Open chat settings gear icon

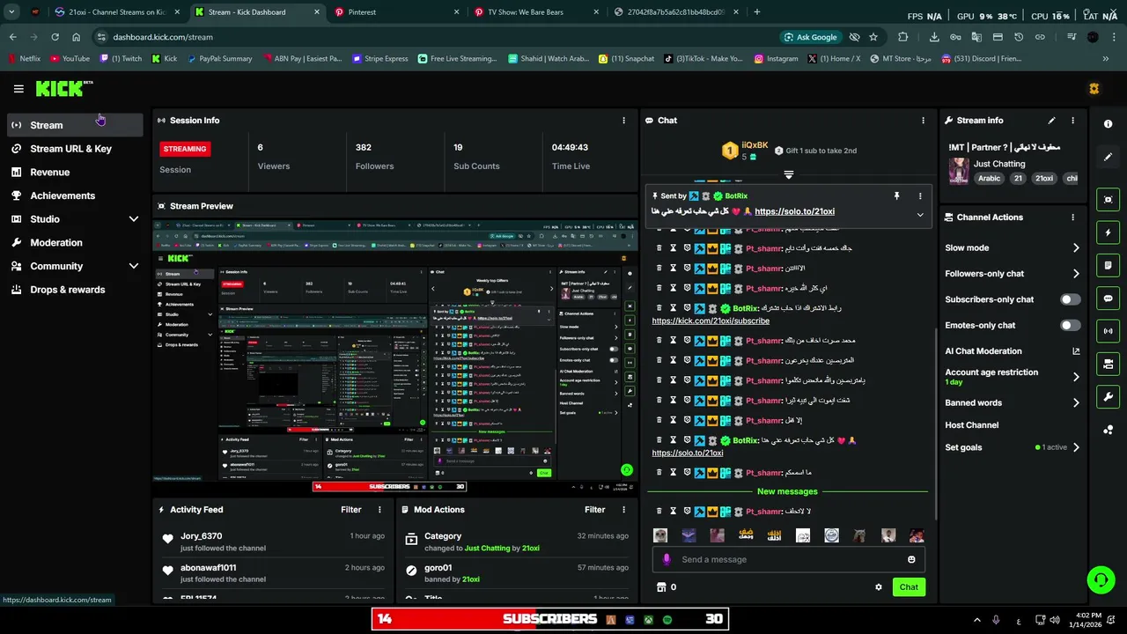click(x=878, y=587)
